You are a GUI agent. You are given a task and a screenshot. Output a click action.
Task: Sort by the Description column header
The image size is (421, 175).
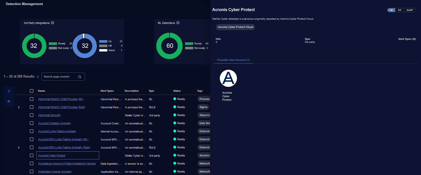click(132, 91)
